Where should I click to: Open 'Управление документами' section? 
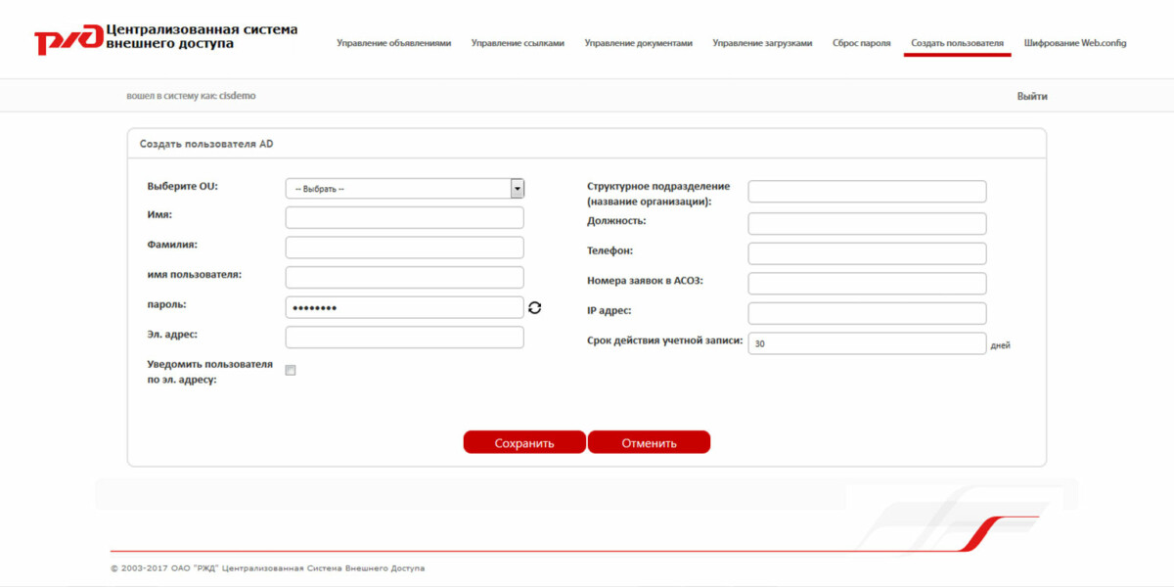638,43
